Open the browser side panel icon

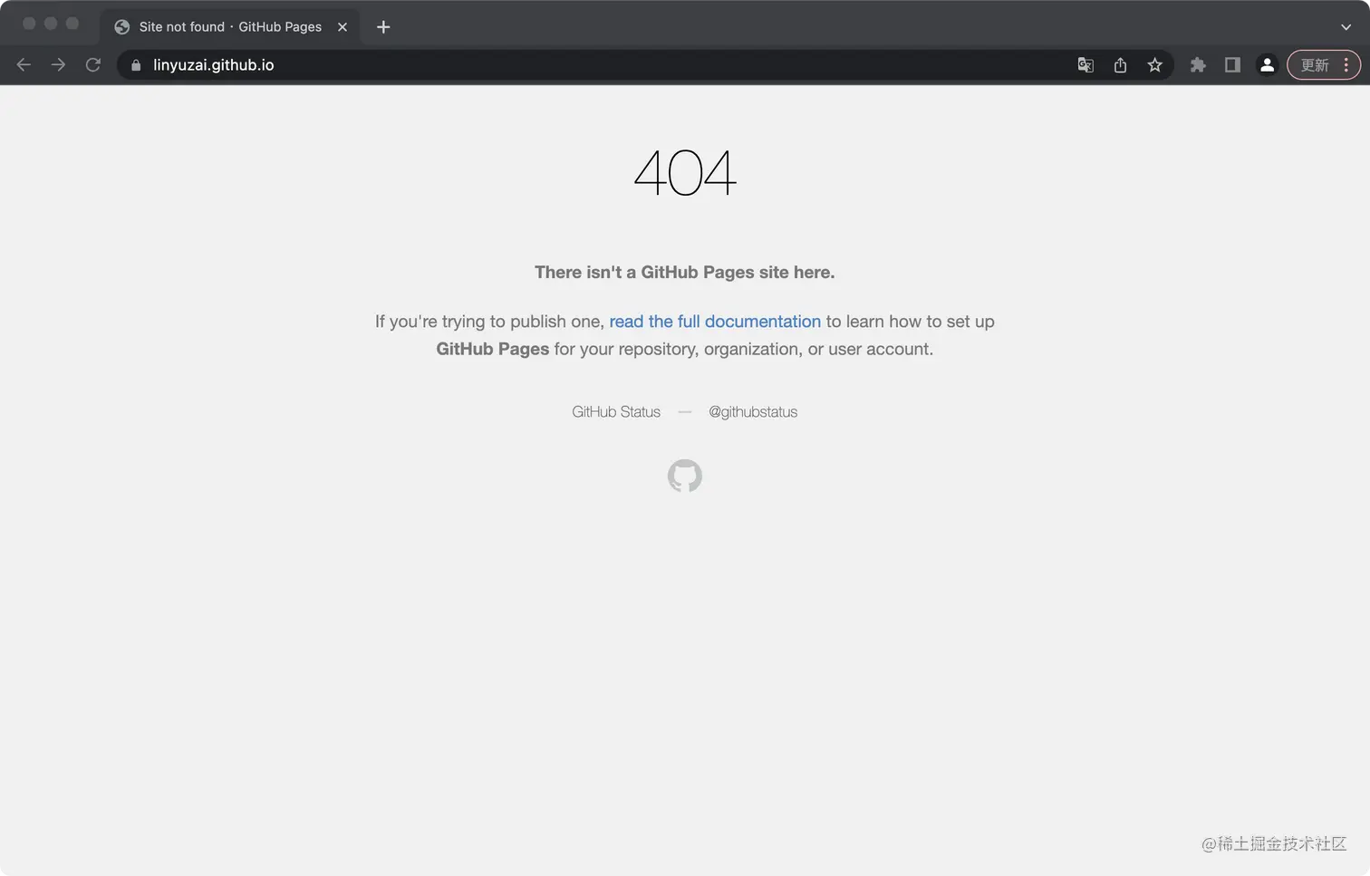(x=1232, y=64)
